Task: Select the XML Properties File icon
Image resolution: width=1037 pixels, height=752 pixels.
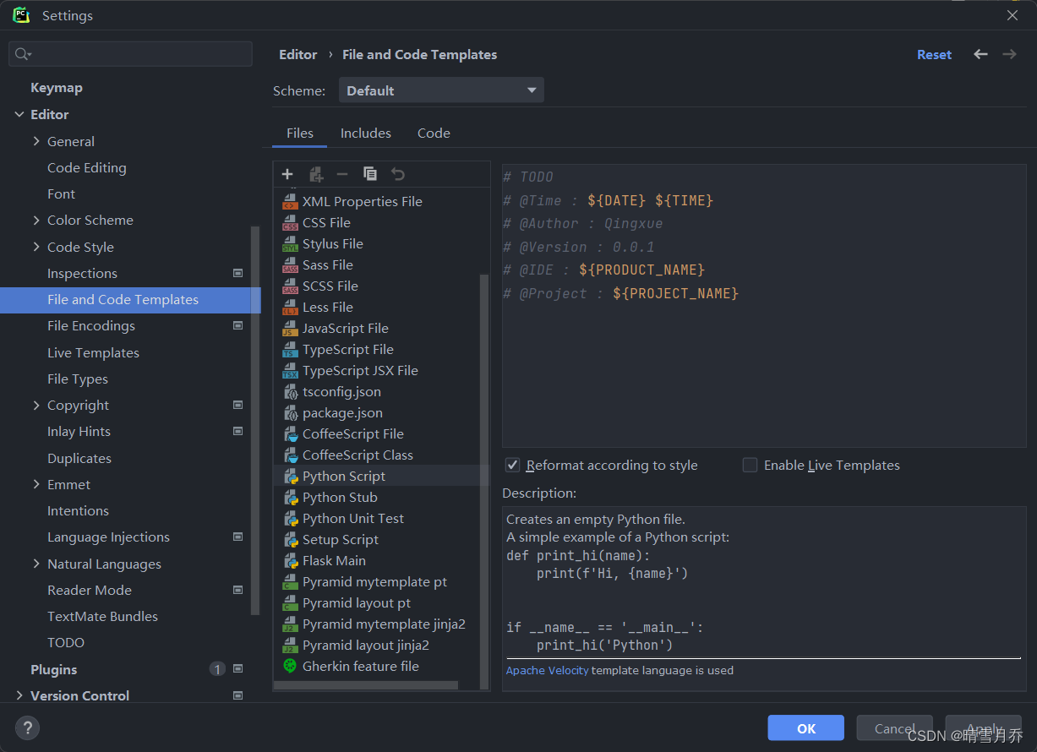Action: click(x=290, y=201)
